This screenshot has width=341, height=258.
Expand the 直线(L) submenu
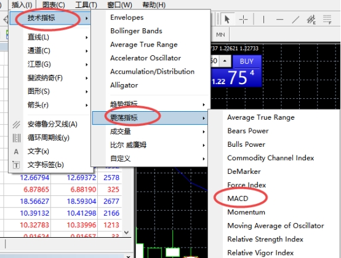(50, 37)
